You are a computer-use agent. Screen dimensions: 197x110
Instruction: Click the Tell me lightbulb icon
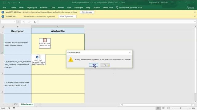[117, 7]
